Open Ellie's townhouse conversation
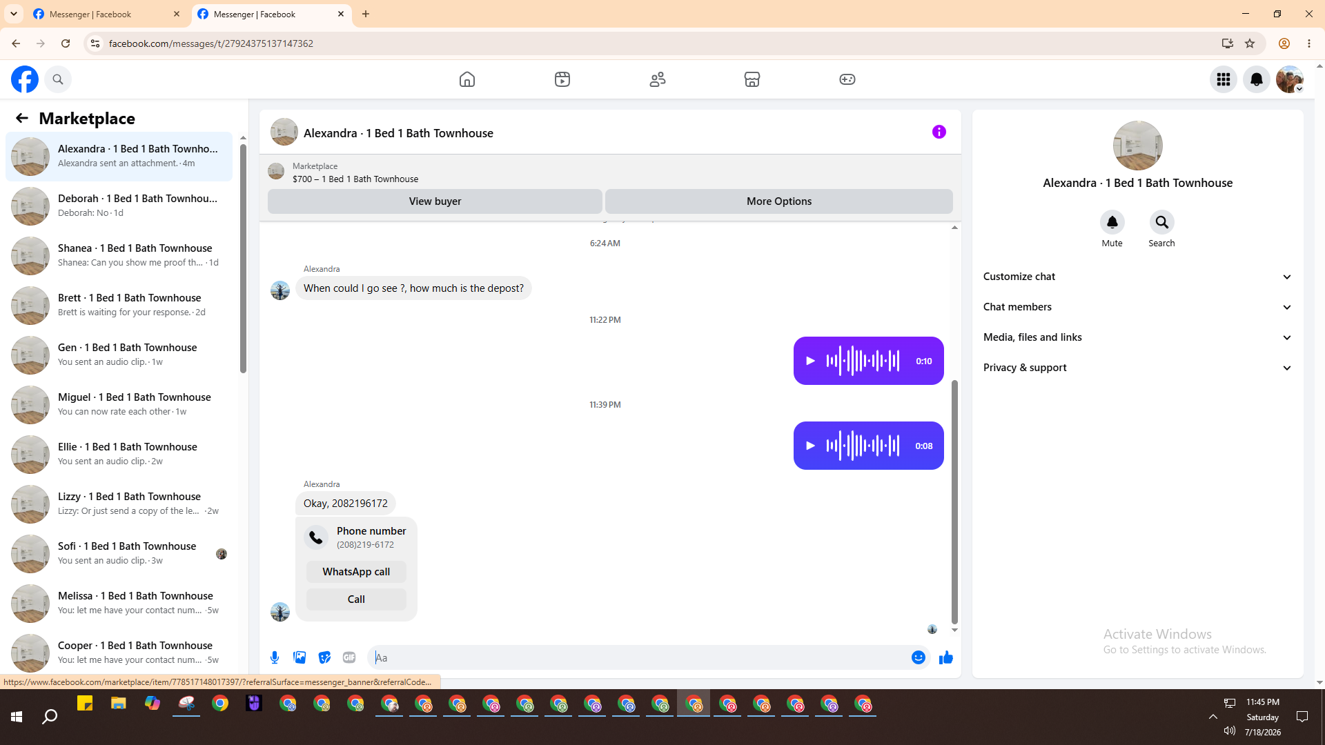1325x745 pixels. (x=119, y=454)
